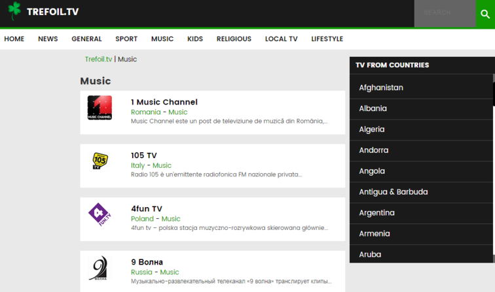This screenshot has height=292, width=495.
Task: Open the 1 Music Channel logo thumbnail
Action: click(x=100, y=108)
